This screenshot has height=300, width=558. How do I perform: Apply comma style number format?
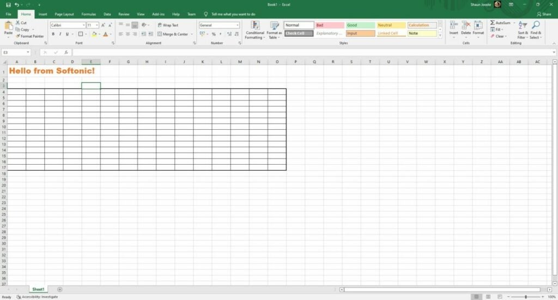220,34
